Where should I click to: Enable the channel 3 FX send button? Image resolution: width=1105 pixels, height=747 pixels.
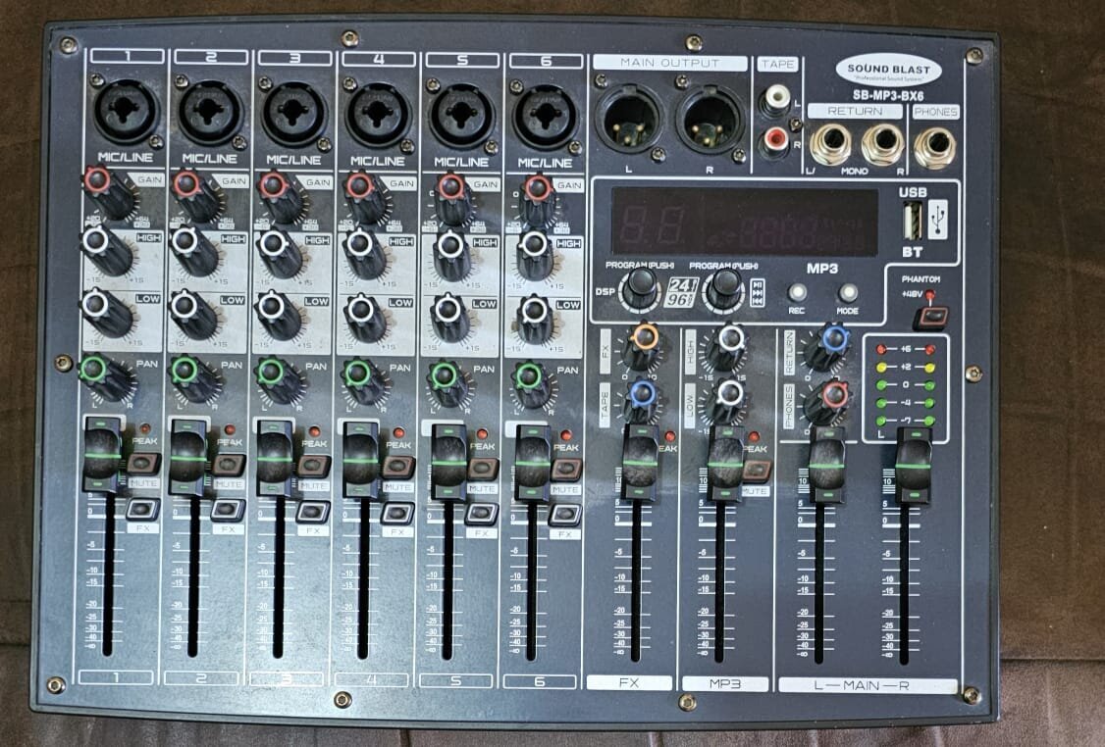coord(313,512)
